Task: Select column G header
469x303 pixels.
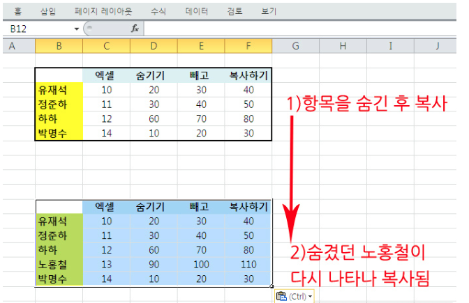Action: [295, 46]
